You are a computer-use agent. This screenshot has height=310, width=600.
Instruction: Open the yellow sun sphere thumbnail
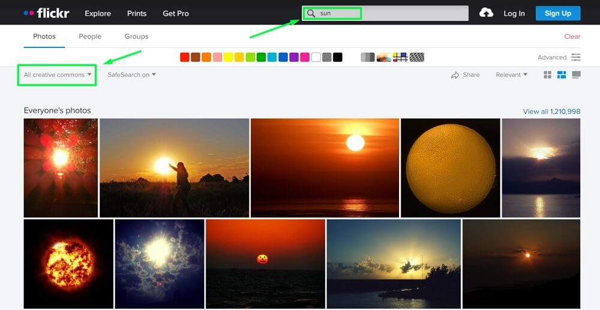click(451, 168)
